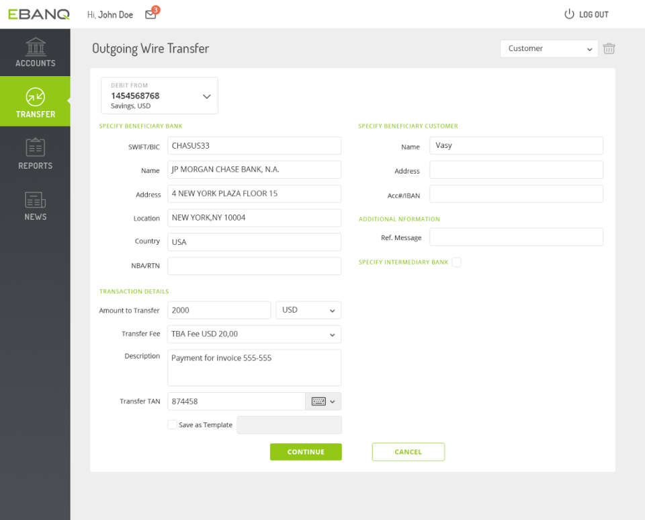This screenshot has height=520, width=645.
Task: Open the Reports clipboard icon
Action: (36, 147)
